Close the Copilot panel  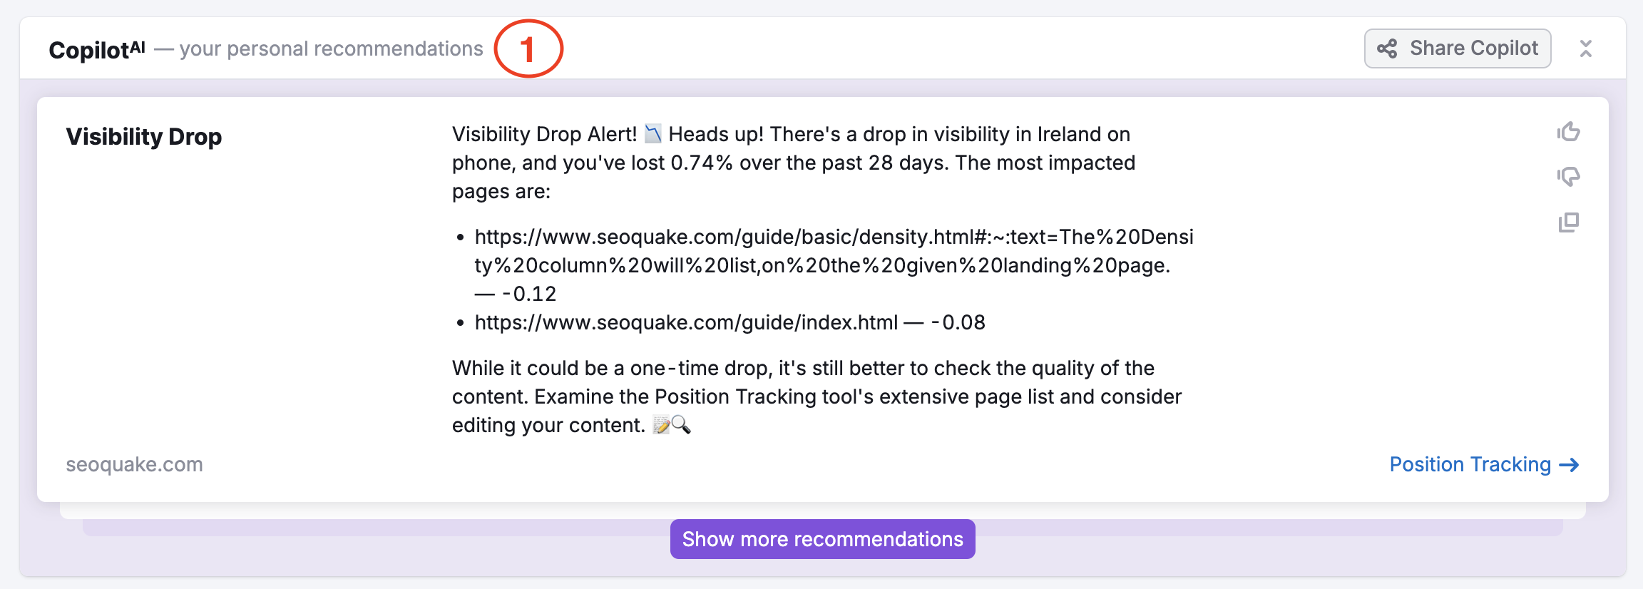pos(1587,48)
